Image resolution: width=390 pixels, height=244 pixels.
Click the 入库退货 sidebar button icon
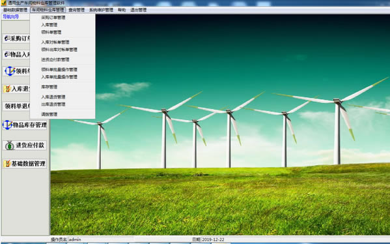[x=7, y=89]
